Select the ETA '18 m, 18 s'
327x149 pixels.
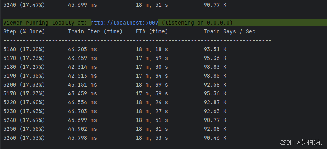coord(152,50)
